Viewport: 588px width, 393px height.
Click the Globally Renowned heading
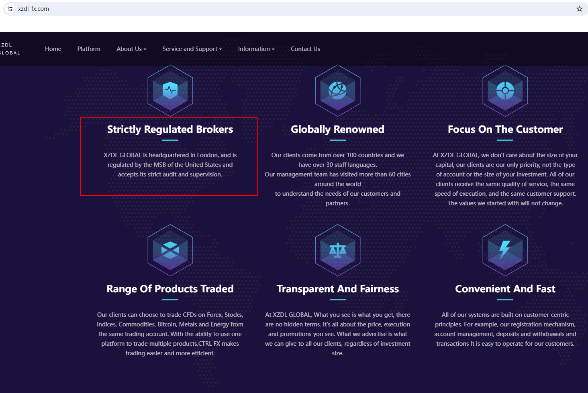(x=337, y=129)
